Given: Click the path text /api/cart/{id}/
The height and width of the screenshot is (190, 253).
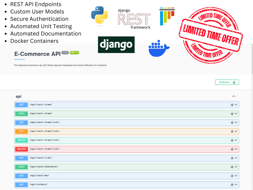Looking at the screenshot, I should pos(41,158).
